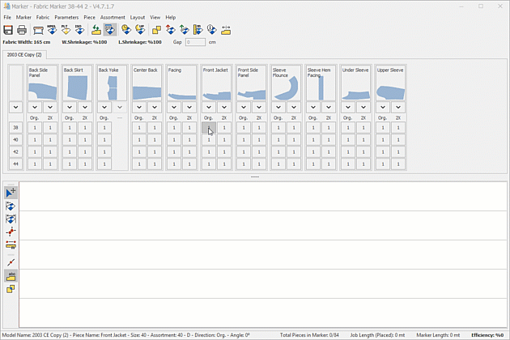Toggle the highlighted toolbar piece-view button
510x340 pixels.
click(x=111, y=30)
